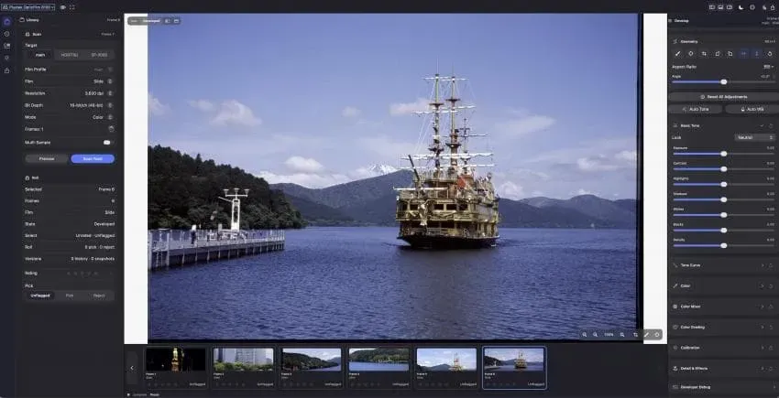Open the Look dropdown showing Neutral
The image size is (779, 398).
click(754, 137)
